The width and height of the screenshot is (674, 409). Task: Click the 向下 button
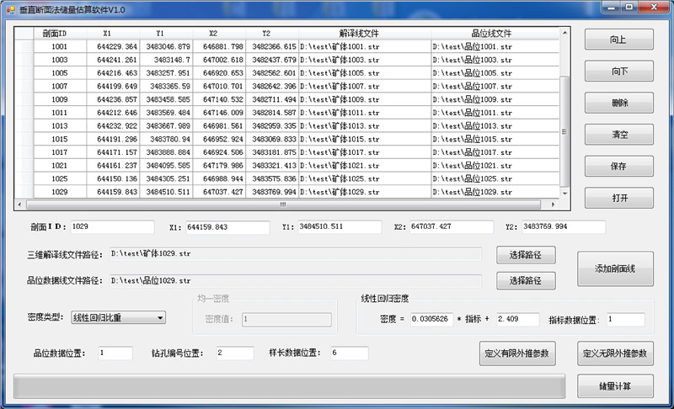[x=618, y=72]
